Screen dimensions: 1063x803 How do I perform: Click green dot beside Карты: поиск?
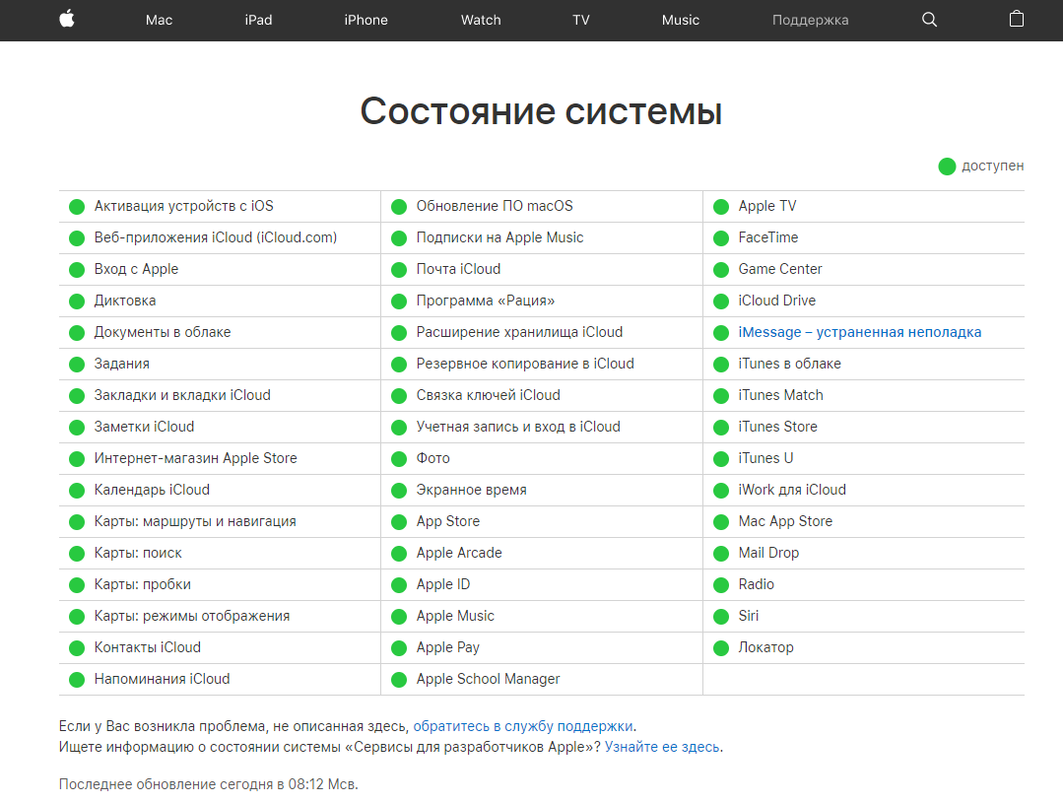pos(77,554)
